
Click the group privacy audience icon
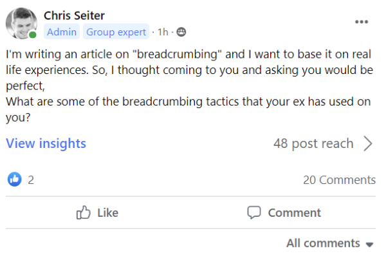[181, 32]
